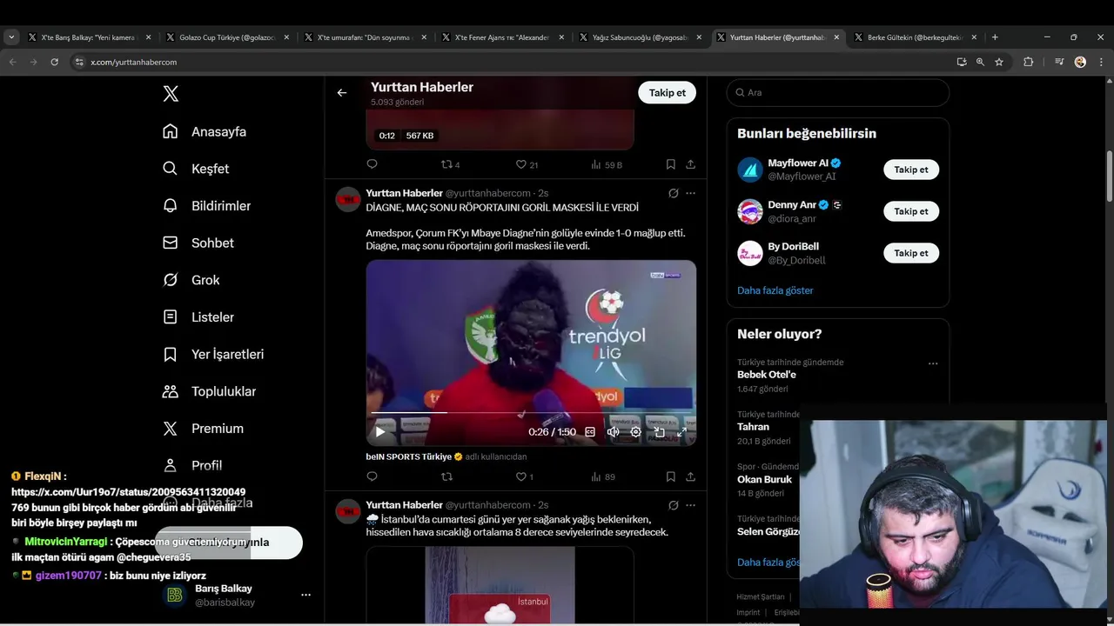
Task: Click the X logo in the sidebar
Action: [x=171, y=94]
